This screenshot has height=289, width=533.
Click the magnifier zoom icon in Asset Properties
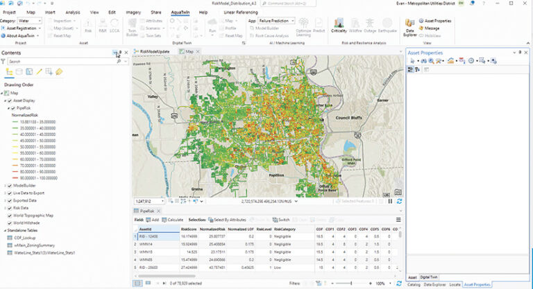click(x=431, y=61)
